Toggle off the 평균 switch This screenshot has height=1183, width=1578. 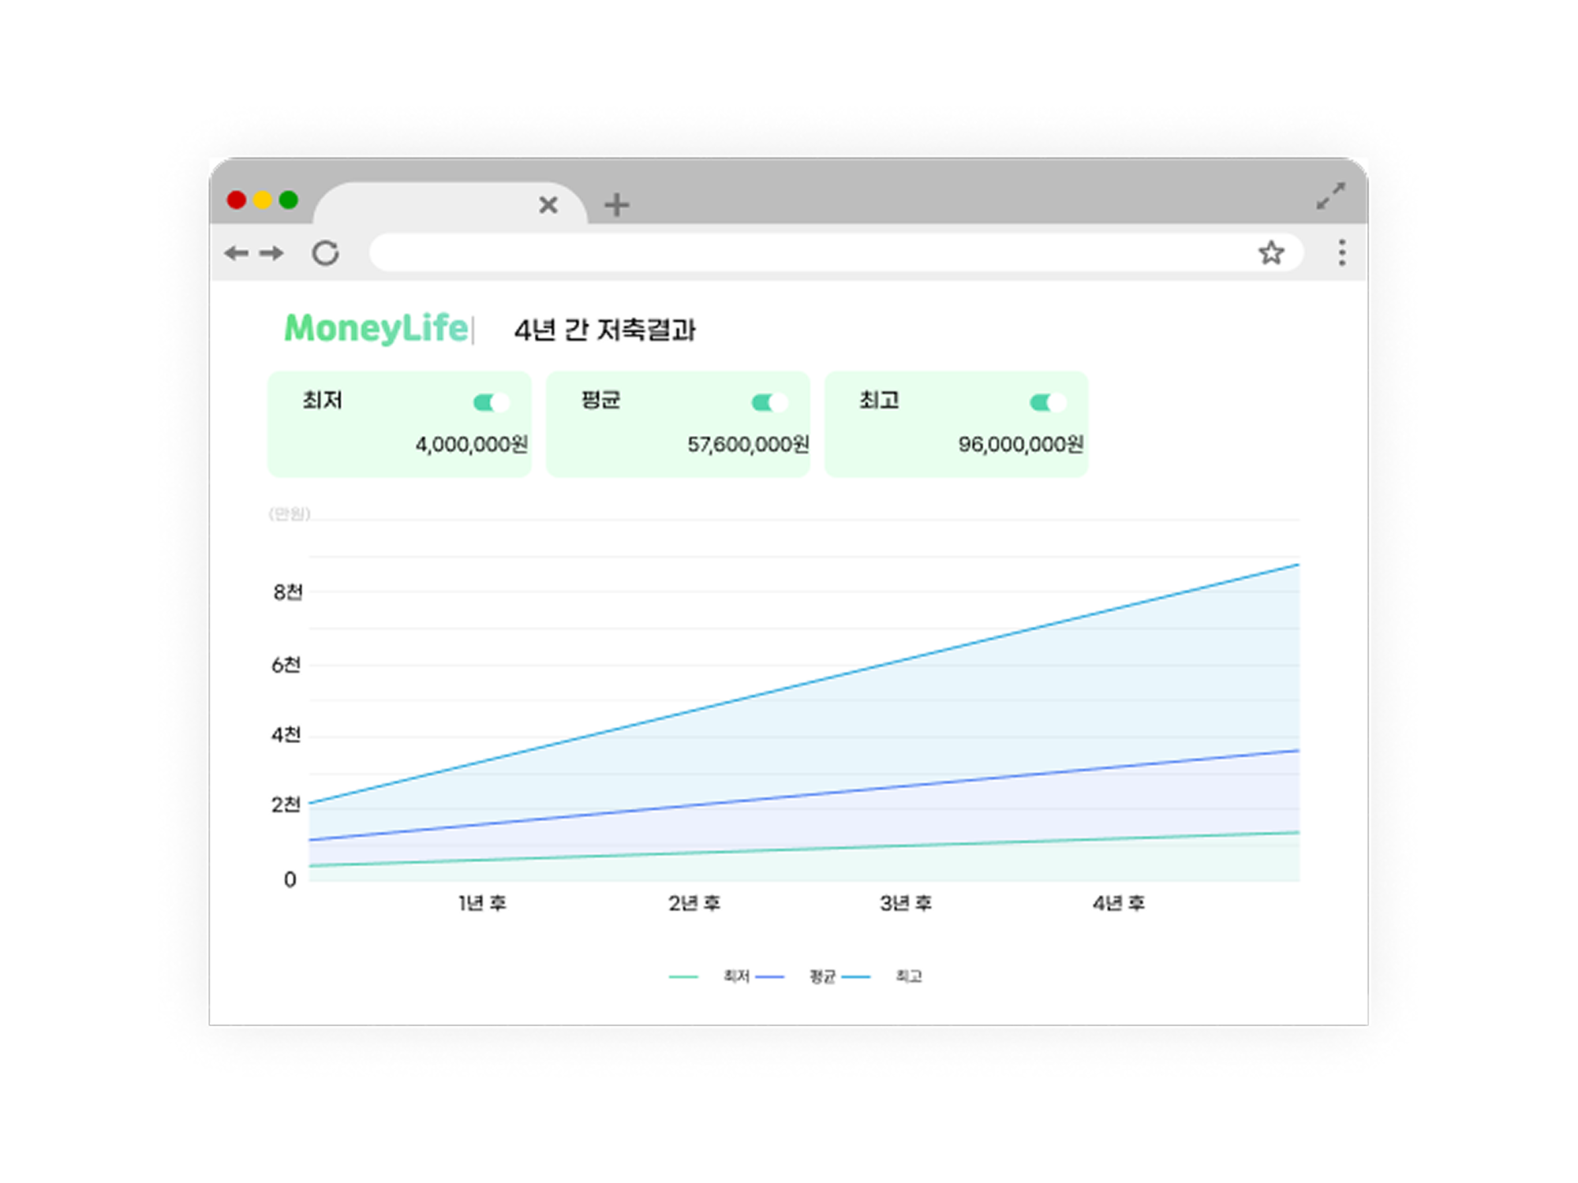click(769, 403)
